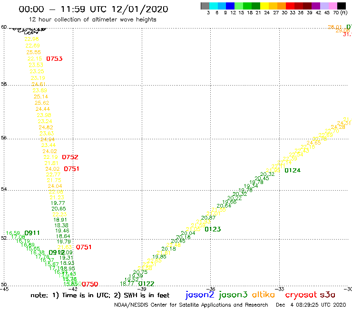Click the 'Dec 4 08:29:25 UTC 2020' timestamp

311,305
